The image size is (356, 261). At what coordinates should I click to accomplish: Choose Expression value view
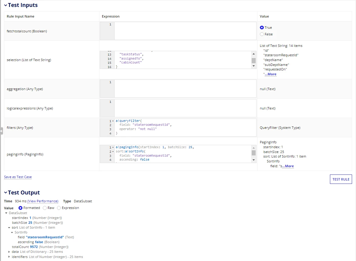pos(59,208)
